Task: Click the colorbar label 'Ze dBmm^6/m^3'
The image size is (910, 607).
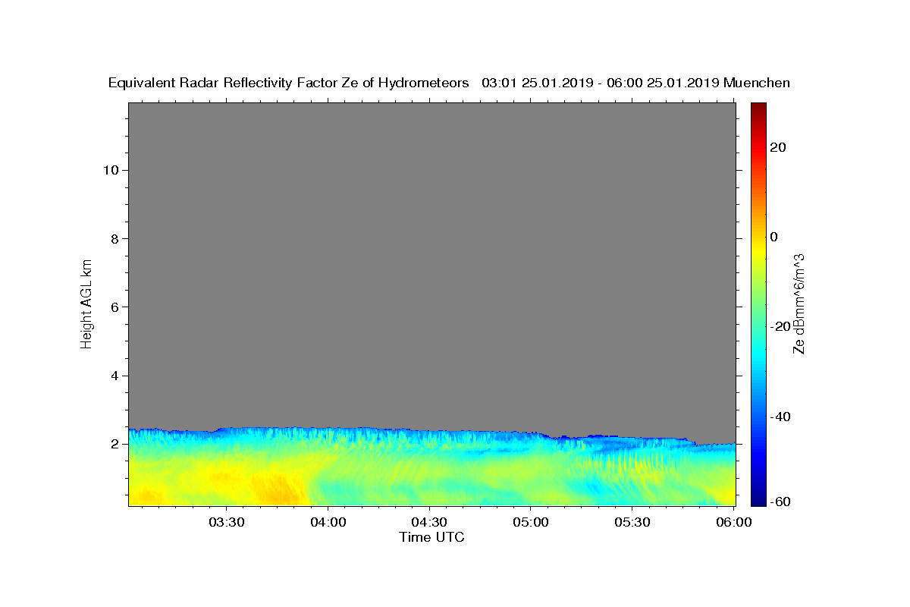Action: pyautogui.click(x=799, y=303)
